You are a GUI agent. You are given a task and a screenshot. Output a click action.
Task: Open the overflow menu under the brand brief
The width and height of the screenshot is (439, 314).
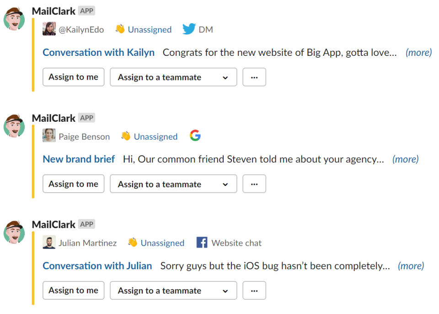pos(254,184)
